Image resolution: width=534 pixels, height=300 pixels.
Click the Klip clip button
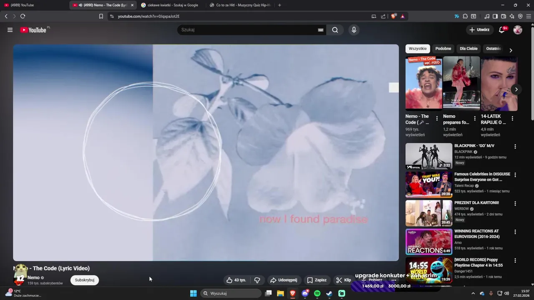coord(344,280)
